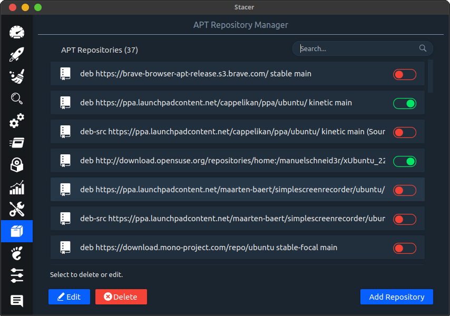Disable the cappelikan deb kinetic main toggle
This screenshot has width=450, height=316.
click(x=404, y=104)
